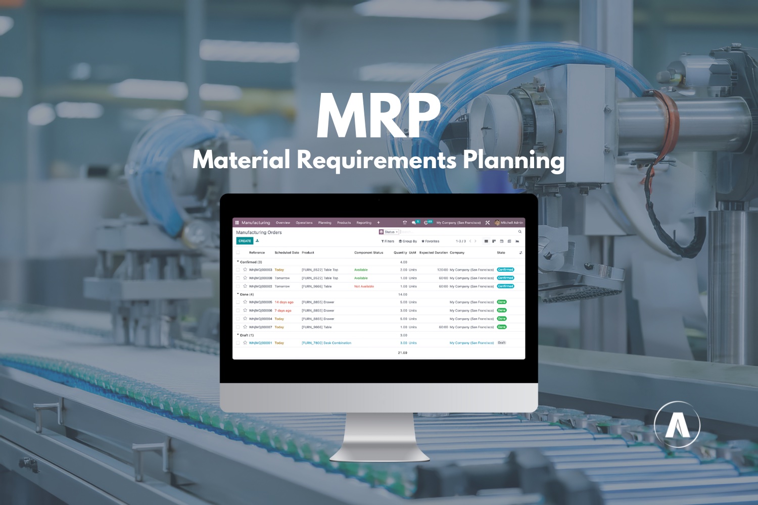758x505 pixels.
Task: Sort by the Scheduled Date column header
Action: coord(287,252)
